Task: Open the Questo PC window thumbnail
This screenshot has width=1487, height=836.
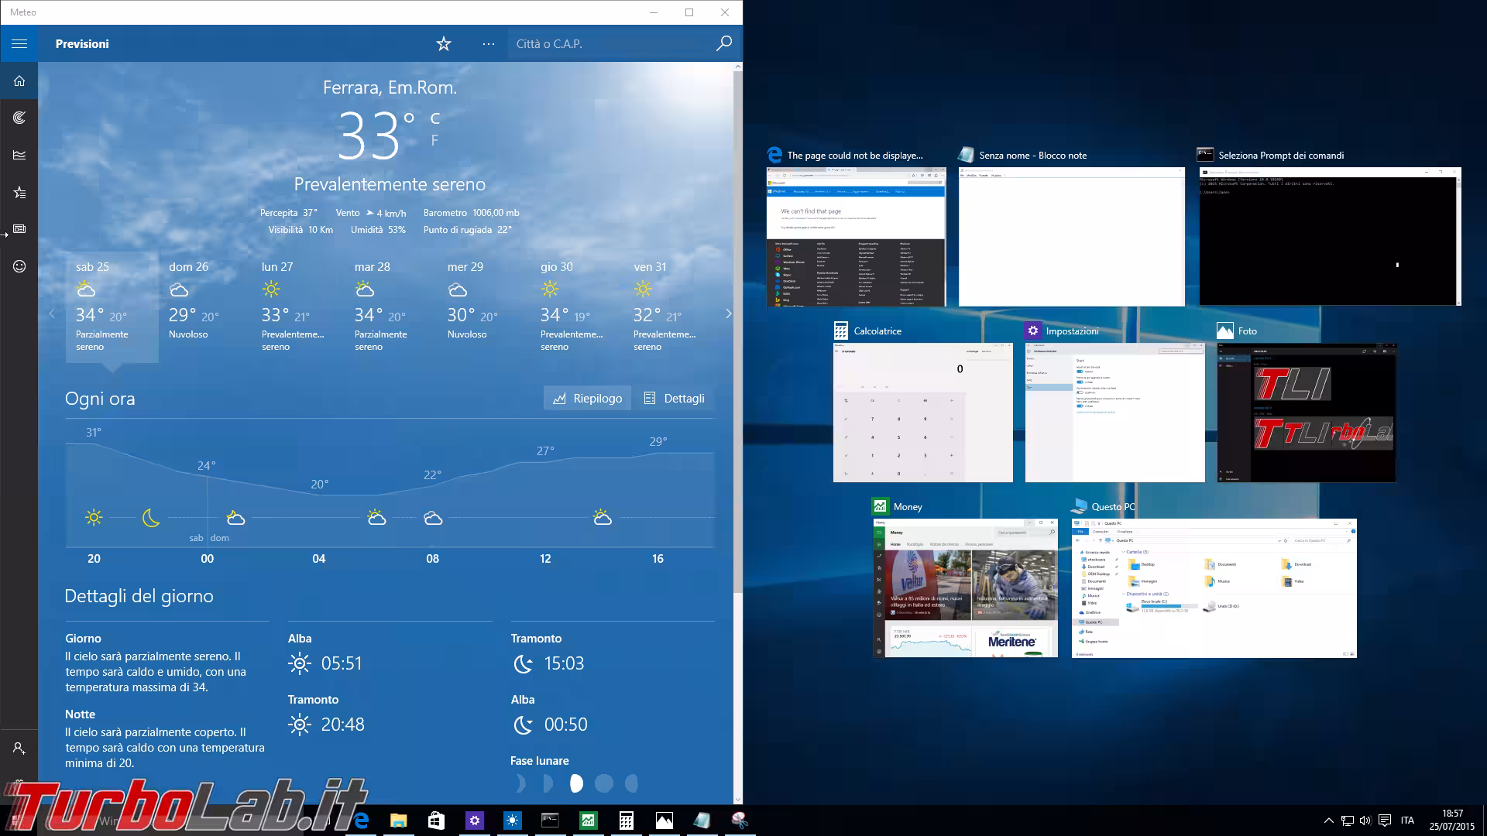Action: point(1214,588)
